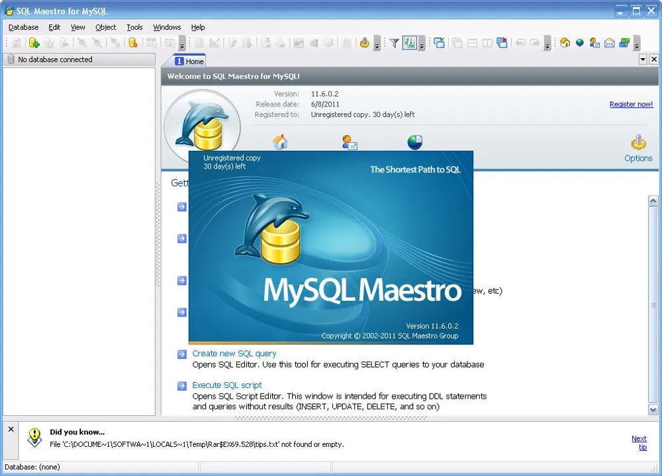Click the globe website icon in the toolbar
The height and width of the screenshot is (476, 662).
click(x=580, y=42)
